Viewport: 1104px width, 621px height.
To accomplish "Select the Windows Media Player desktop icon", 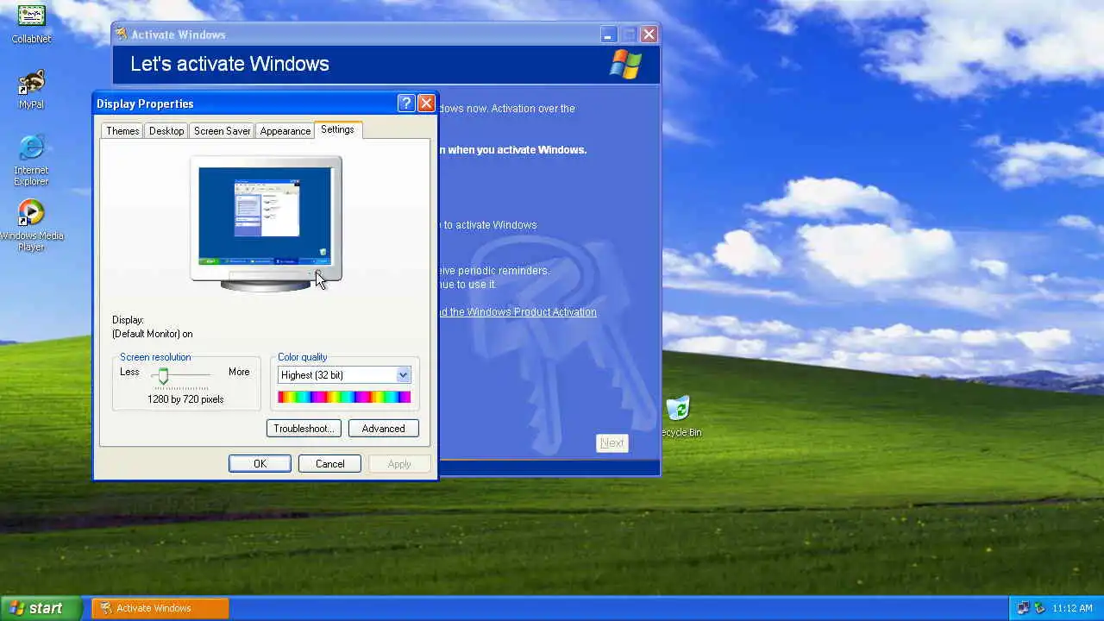I will [x=31, y=225].
